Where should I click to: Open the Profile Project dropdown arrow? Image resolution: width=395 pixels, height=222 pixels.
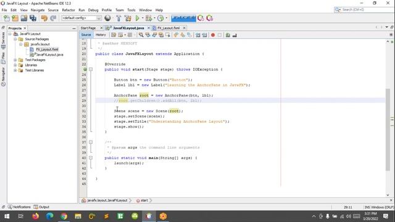(166, 18)
